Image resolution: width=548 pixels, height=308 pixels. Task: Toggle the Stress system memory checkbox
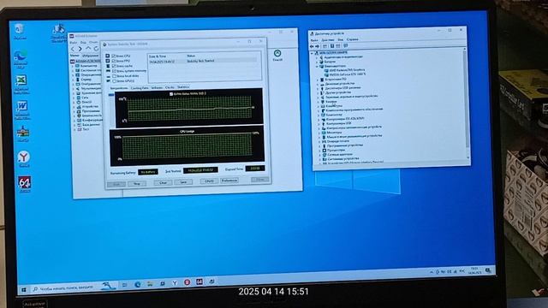[x=114, y=71]
